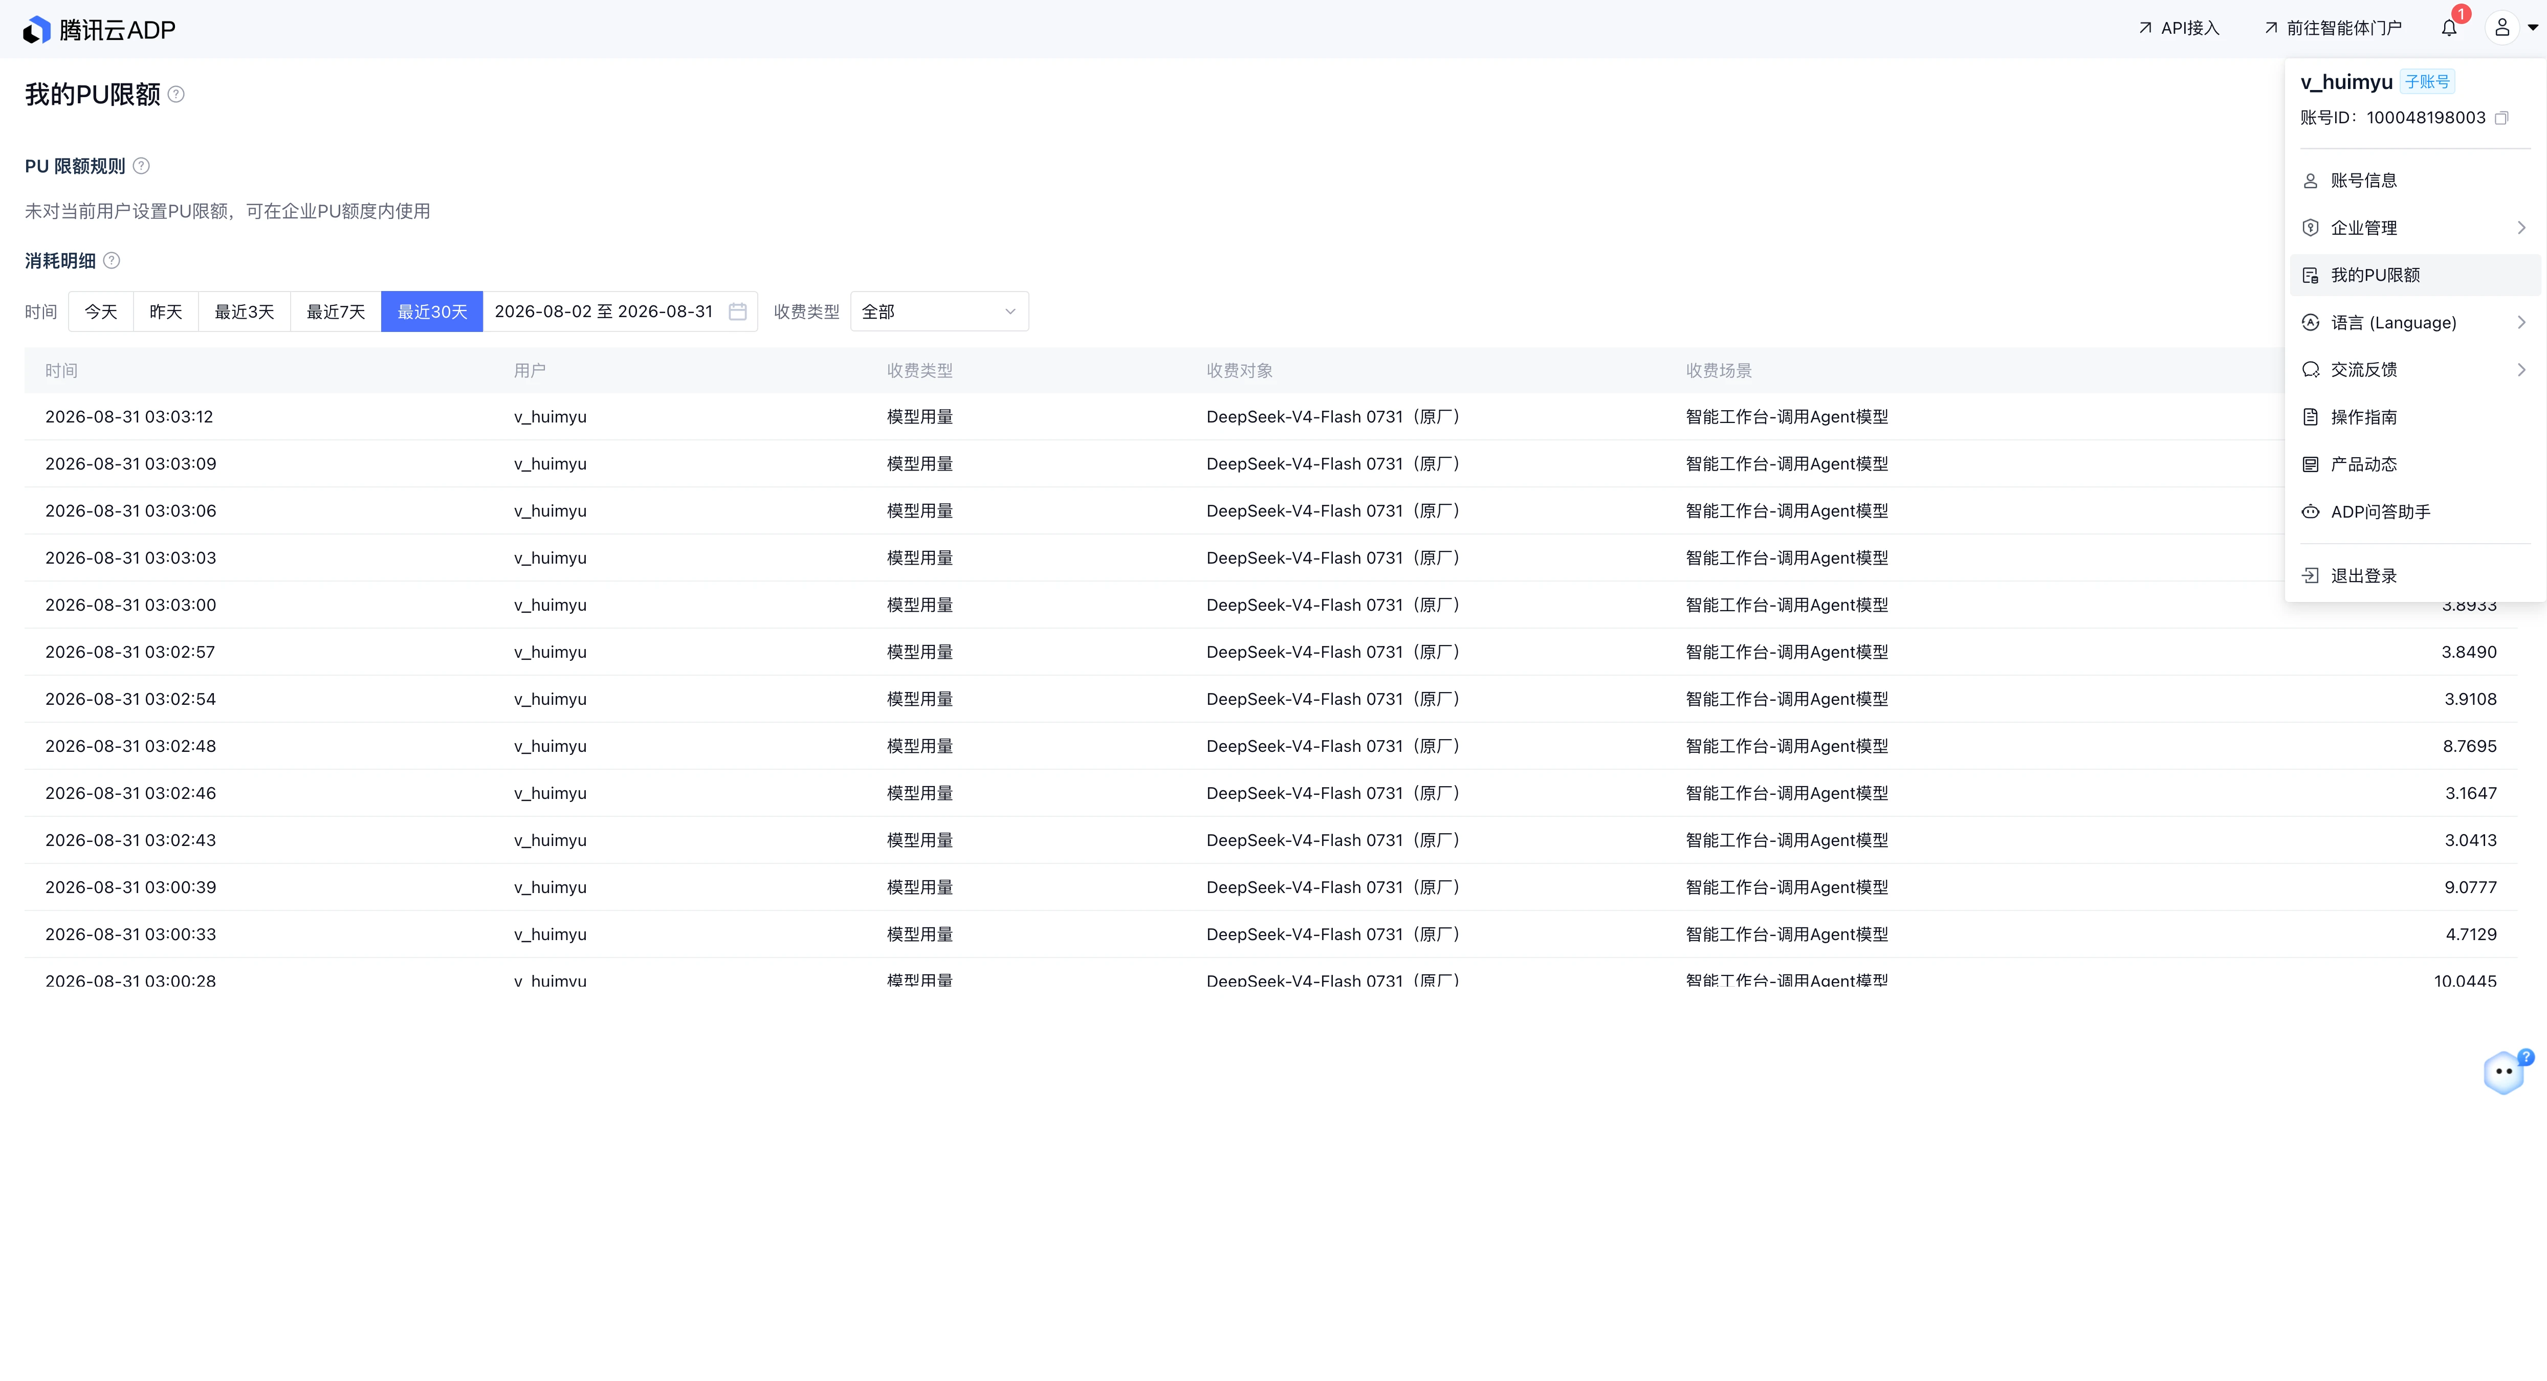Click row timestamp 2026-08-31 03:00:39
This screenshot has height=1381, width=2547.
[130, 888]
